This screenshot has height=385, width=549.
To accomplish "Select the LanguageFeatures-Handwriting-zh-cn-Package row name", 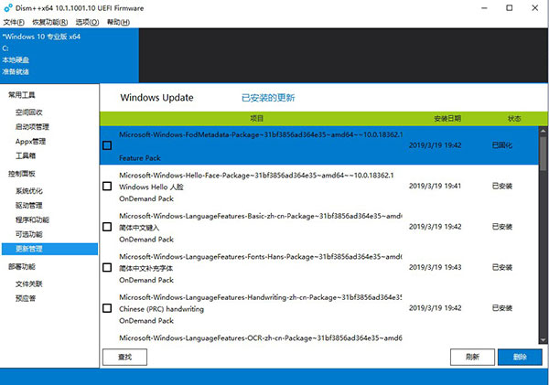I will pos(261,297).
